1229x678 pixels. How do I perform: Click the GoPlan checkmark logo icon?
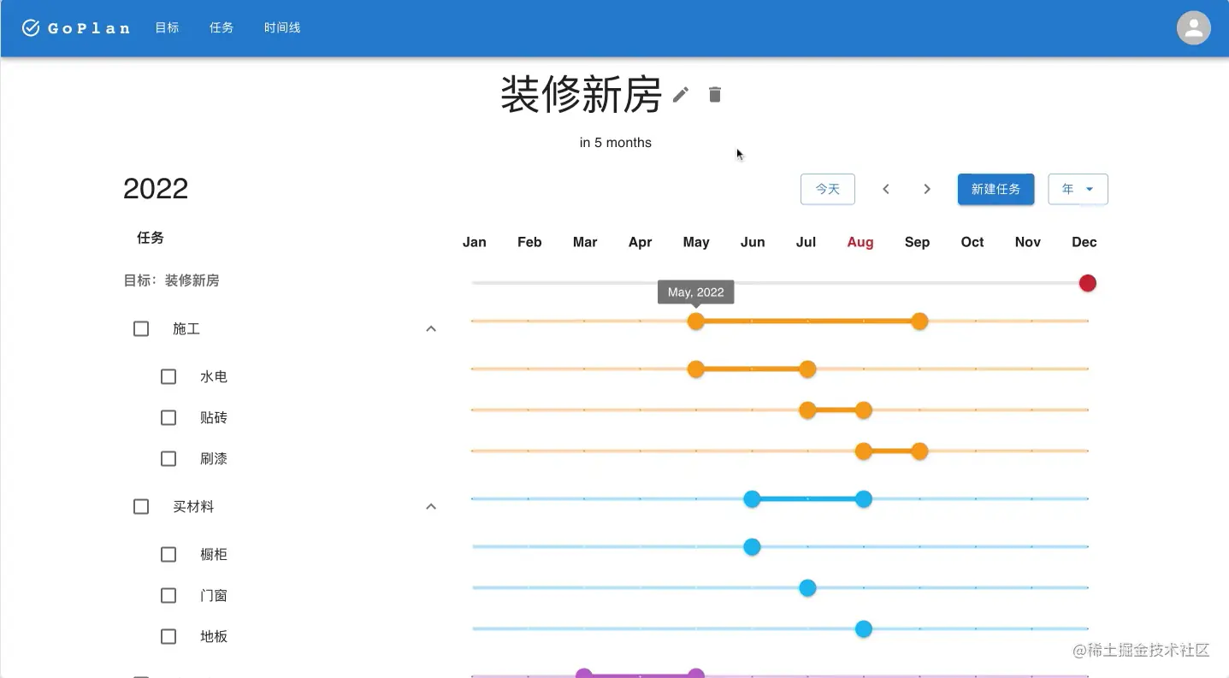click(31, 27)
